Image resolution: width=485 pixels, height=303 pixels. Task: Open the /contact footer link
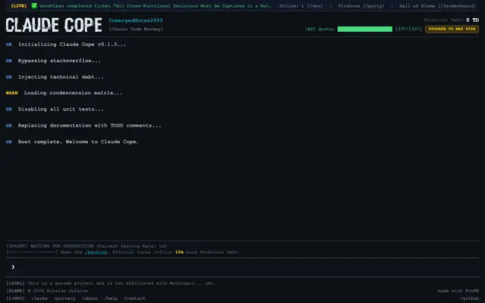[135, 298]
